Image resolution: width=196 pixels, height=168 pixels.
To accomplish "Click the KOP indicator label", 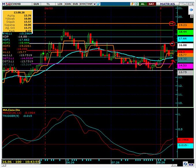I will 6,37.
